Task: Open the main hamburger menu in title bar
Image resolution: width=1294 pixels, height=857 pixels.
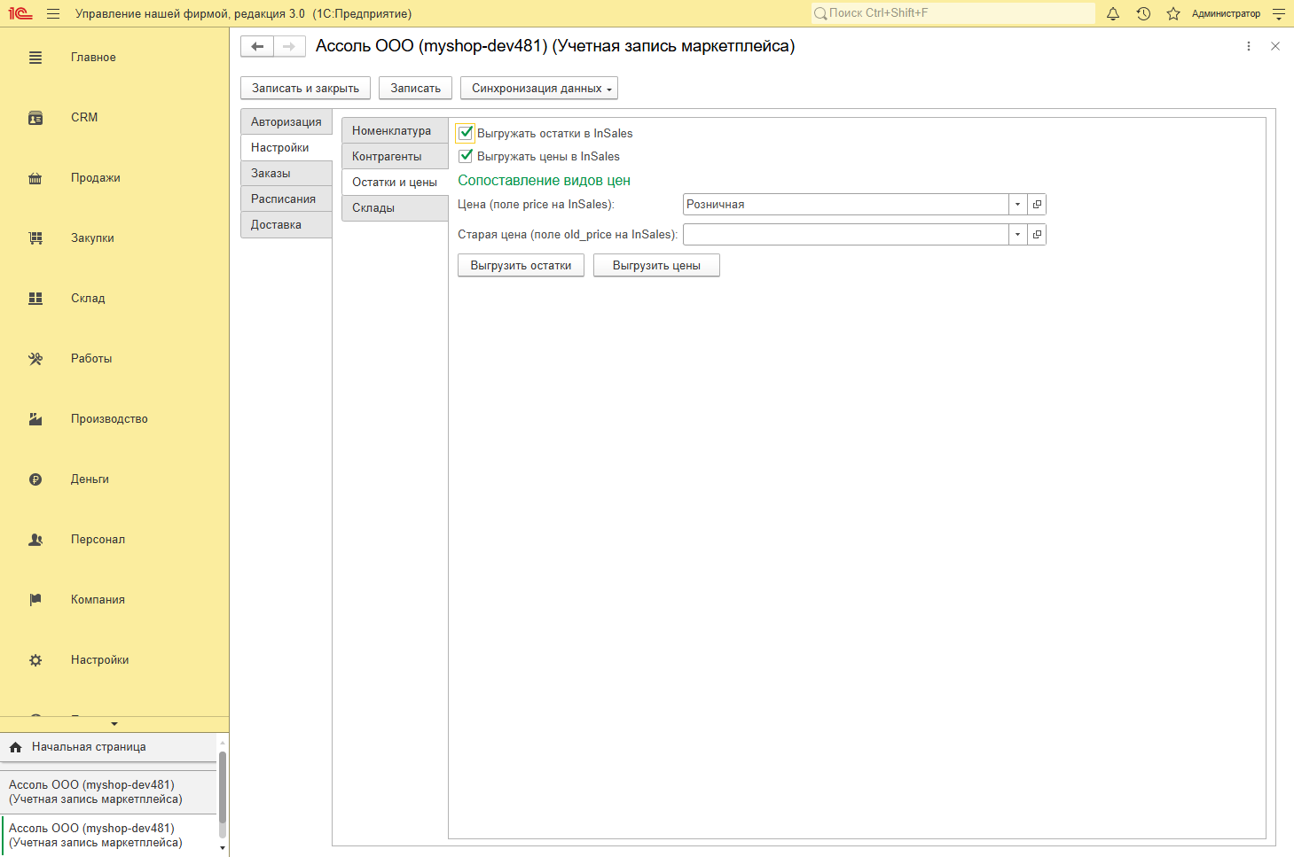Action: click(x=53, y=13)
